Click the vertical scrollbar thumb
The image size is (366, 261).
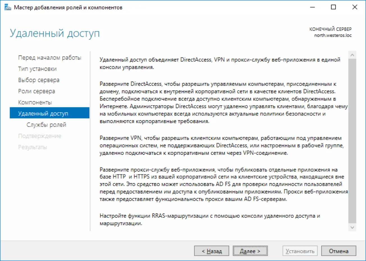coord(352,141)
